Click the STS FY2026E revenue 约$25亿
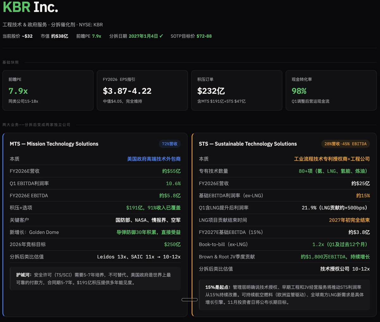380x322 pixels. 361,183
